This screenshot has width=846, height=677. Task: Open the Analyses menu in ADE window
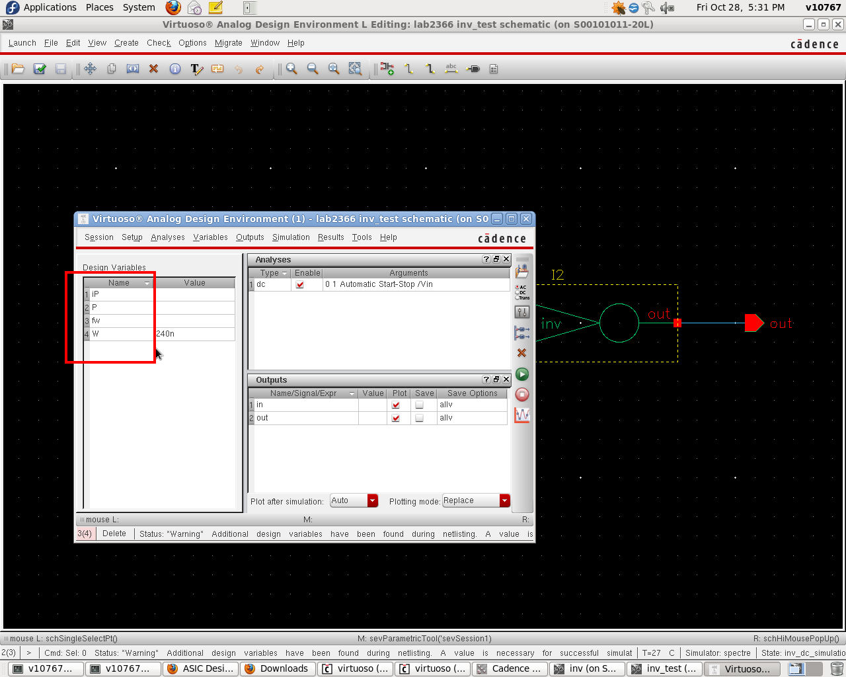click(x=168, y=237)
